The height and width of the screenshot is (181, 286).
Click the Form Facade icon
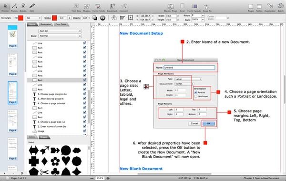[194, 8]
